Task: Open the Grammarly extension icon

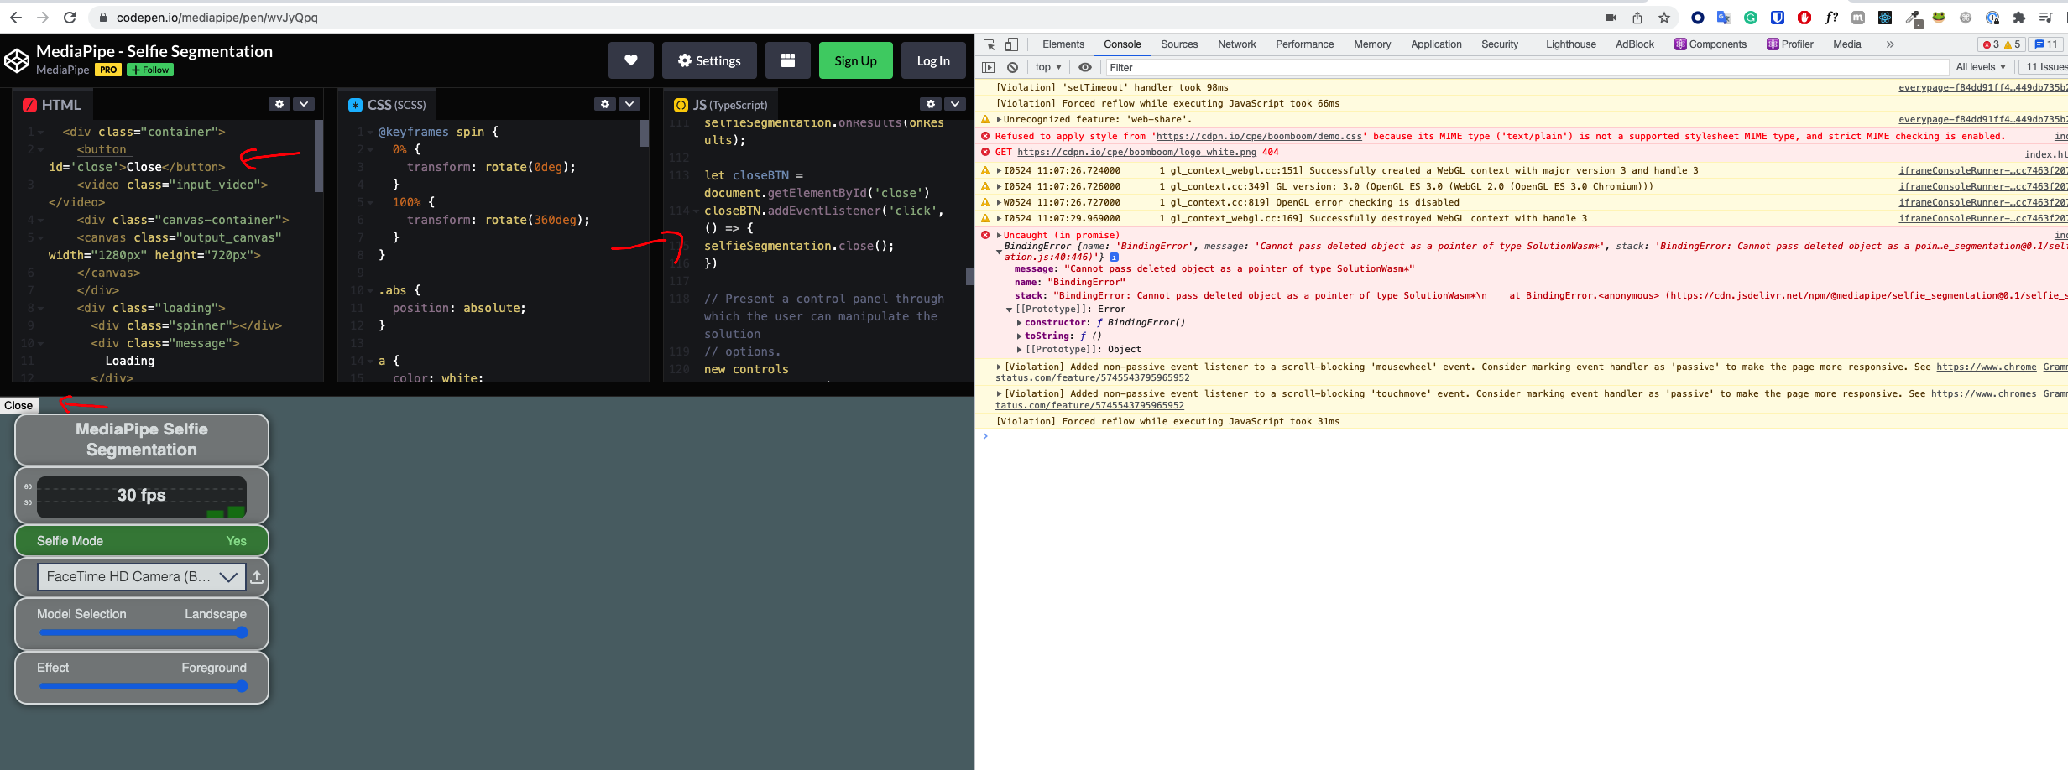Action: 1751,18
